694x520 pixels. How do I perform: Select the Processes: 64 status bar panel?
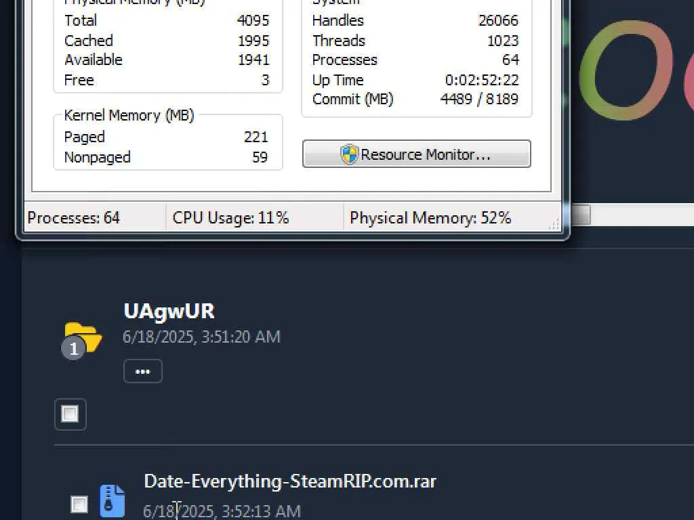[95, 217]
